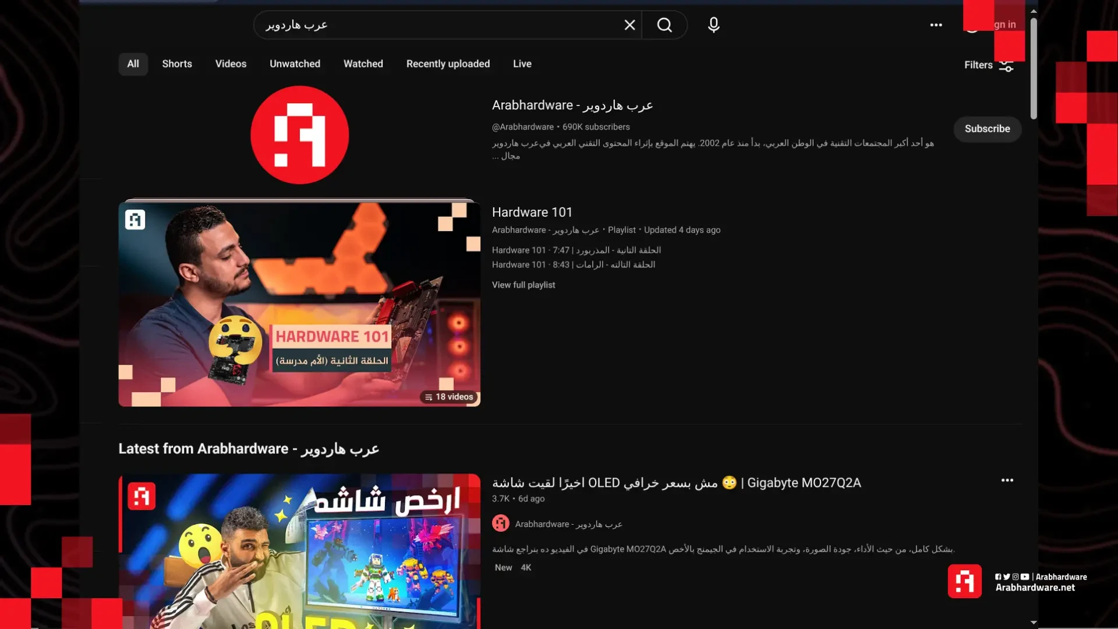Image resolution: width=1118 pixels, height=629 pixels.
Task: Click the large Arabhardware channel logo
Action: tap(299, 135)
